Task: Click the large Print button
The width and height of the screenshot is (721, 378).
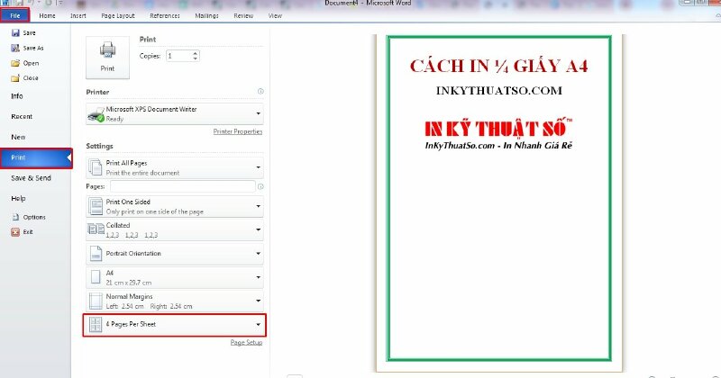Action: pos(107,58)
